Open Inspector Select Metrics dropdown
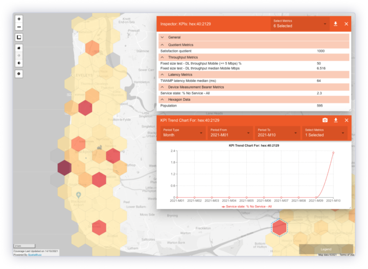The width and height of the screenshot is (368, 269). pos(300,24)
